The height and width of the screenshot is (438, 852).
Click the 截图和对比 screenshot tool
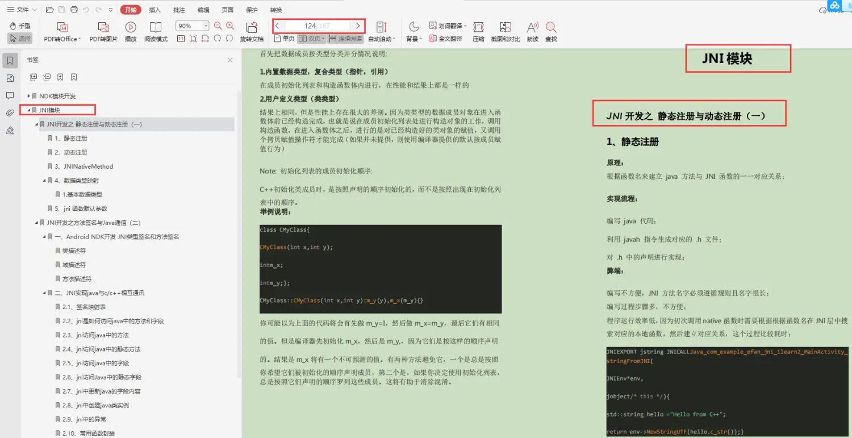pos(506,32)
